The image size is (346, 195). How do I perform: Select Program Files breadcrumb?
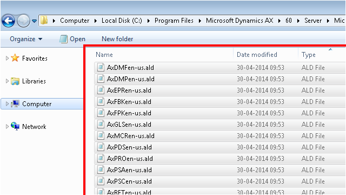coord(174,21)
